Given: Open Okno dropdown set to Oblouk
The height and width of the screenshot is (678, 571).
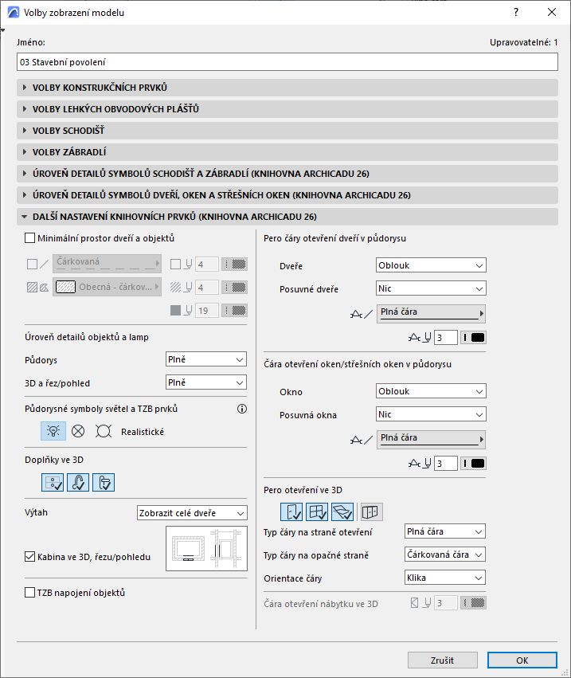Looking at the screenshot, I should coord(431,391).
